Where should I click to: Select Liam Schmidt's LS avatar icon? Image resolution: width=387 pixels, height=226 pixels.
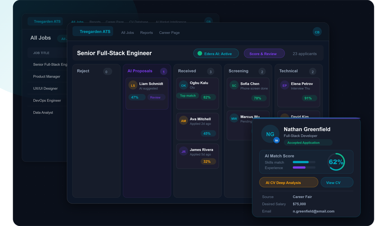(134, 85)
